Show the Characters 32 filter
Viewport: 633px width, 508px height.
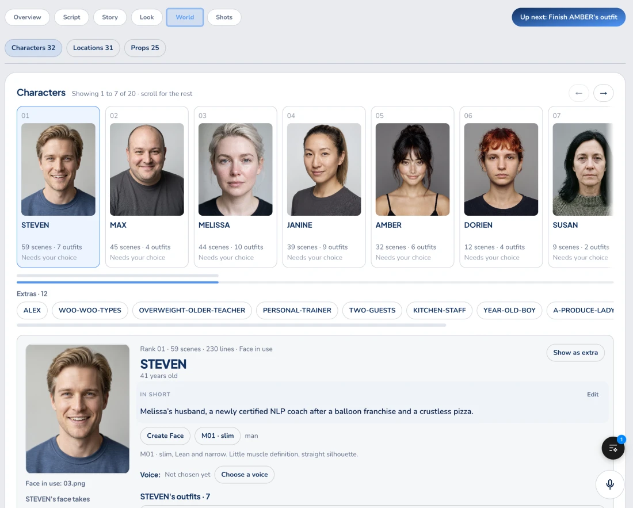(x=33, y=48)
